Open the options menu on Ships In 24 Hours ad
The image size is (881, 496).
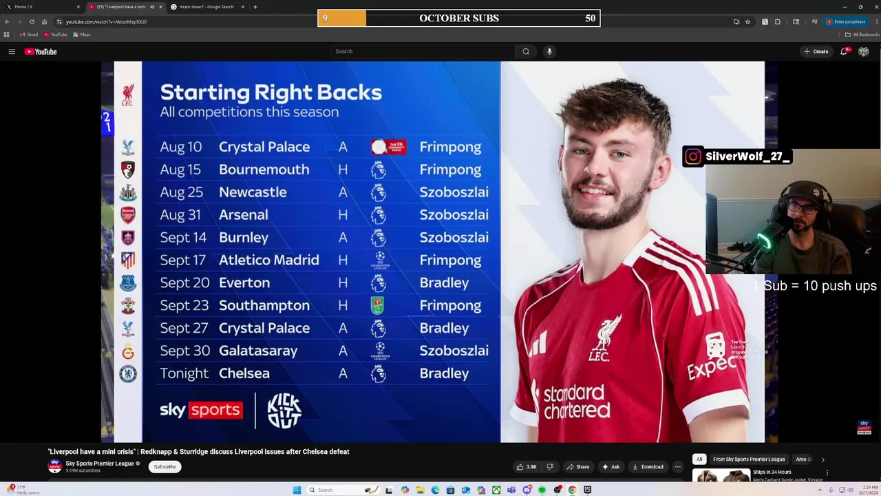tap(827, 473)
